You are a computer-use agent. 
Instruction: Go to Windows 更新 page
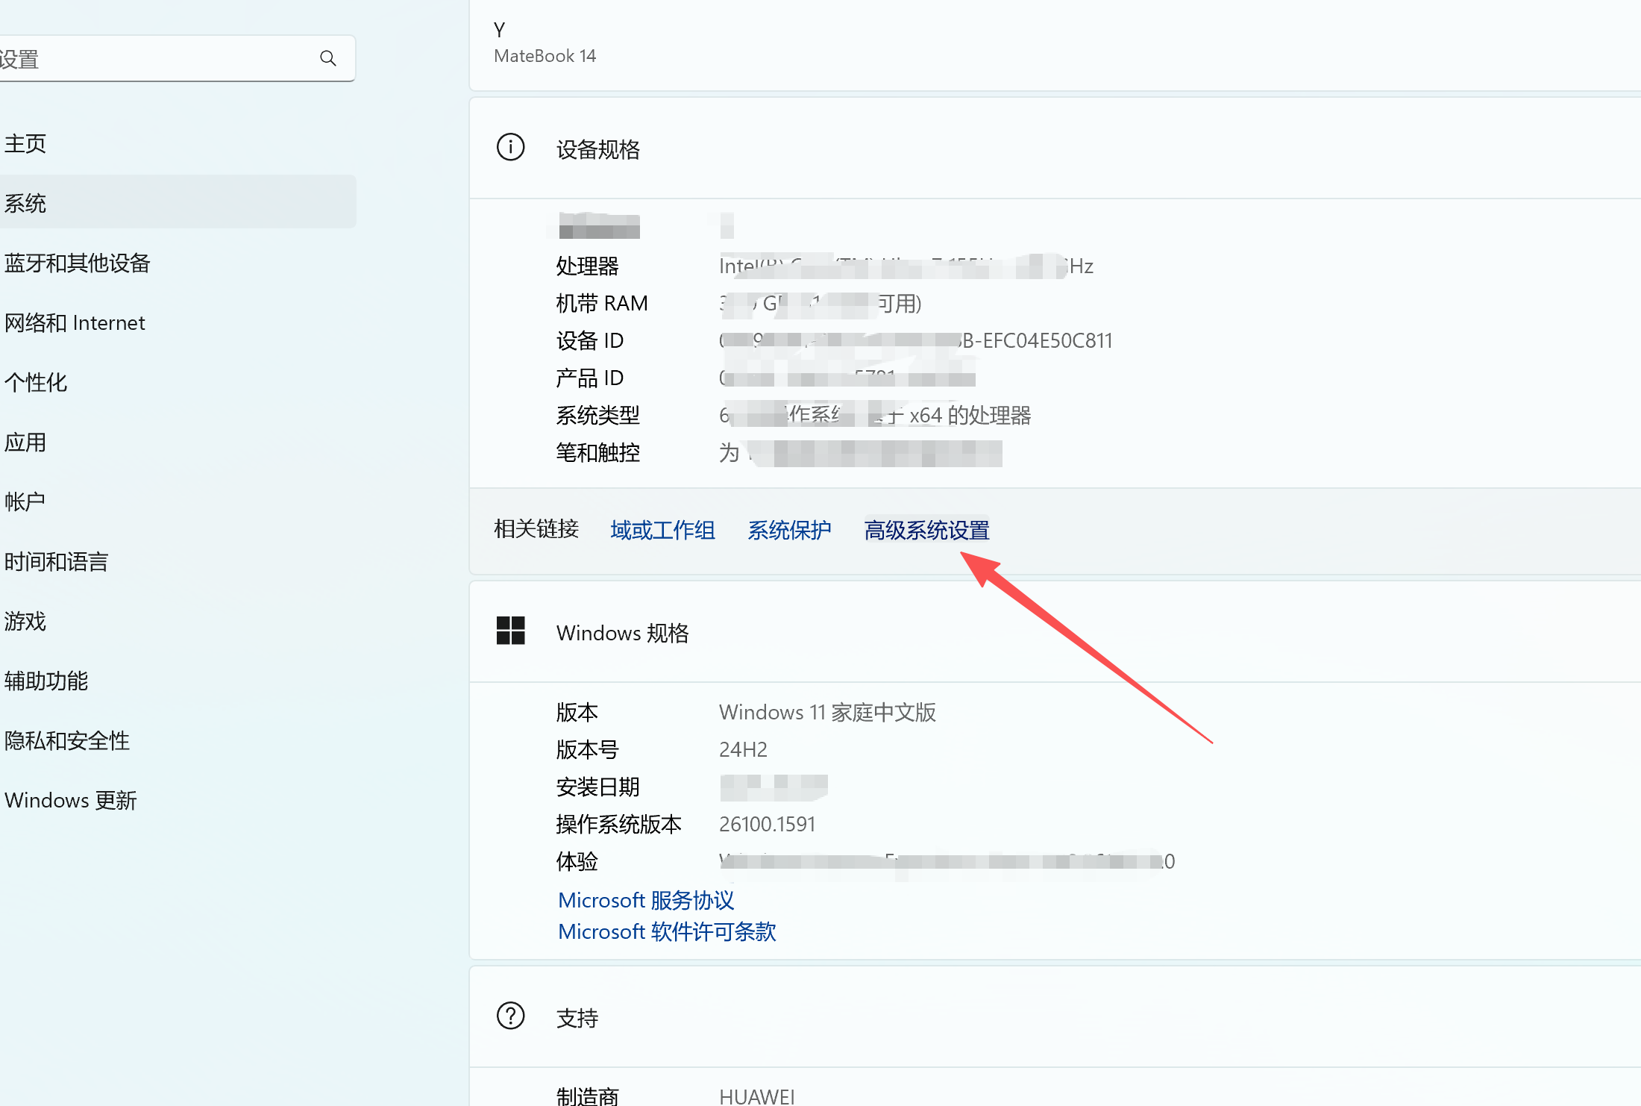(x=71, y=800)
